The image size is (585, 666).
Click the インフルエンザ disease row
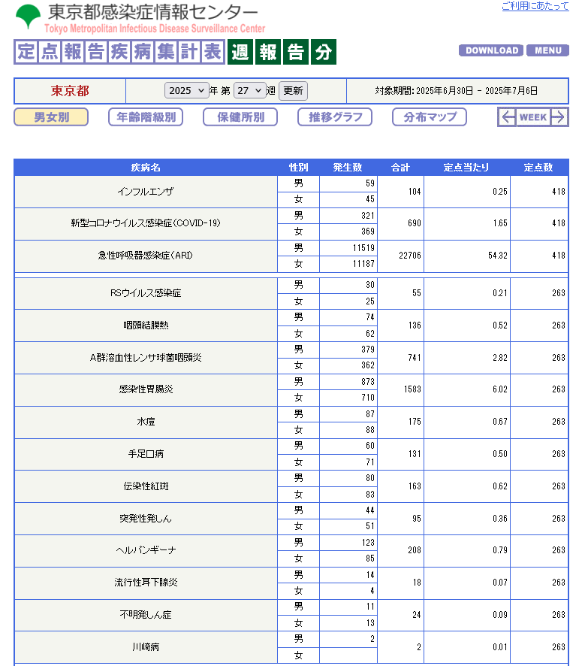pyautogui.click(x=146, y=192)
